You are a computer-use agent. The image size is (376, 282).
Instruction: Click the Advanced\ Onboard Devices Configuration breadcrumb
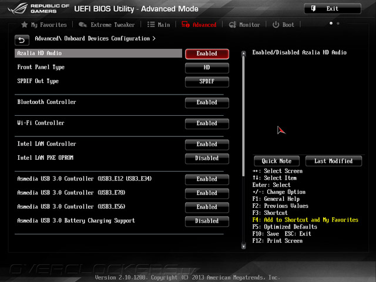tap(95, 38)
